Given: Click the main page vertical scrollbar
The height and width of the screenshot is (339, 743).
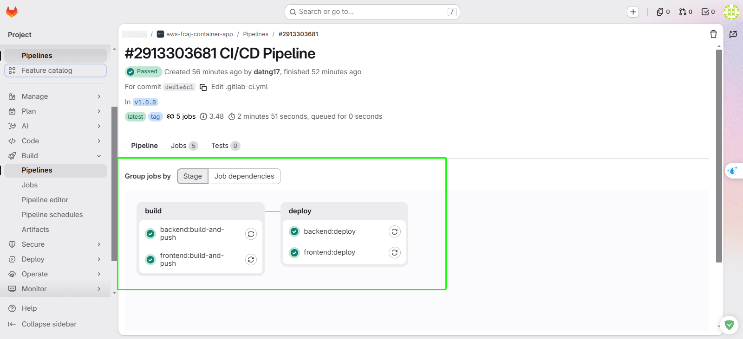Looking at the screenshot, I should (719, 156).
